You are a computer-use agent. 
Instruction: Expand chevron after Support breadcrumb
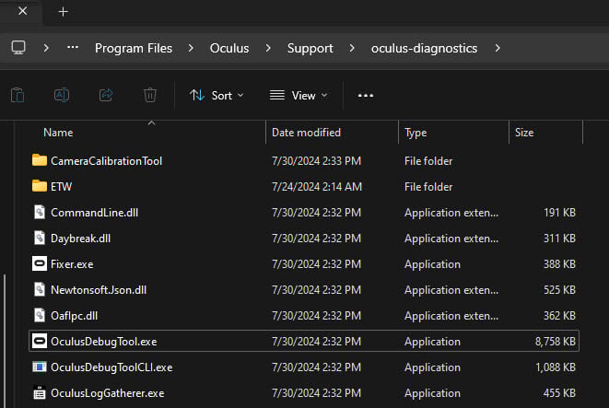[352, 48]
